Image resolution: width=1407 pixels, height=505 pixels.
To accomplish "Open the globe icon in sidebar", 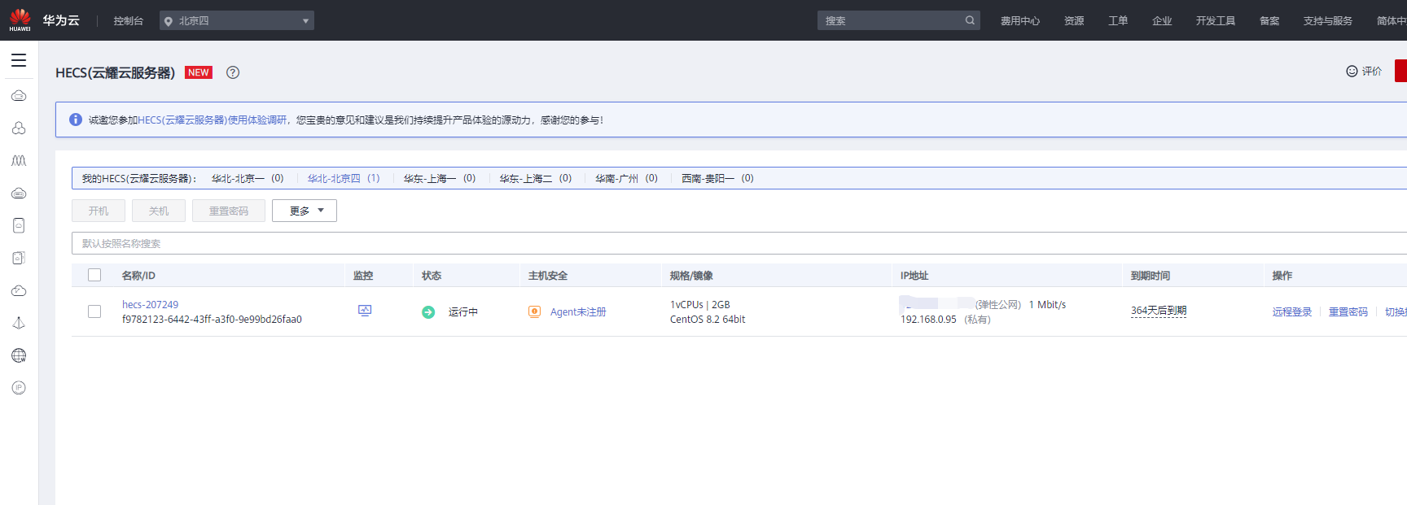I will 19,355.
